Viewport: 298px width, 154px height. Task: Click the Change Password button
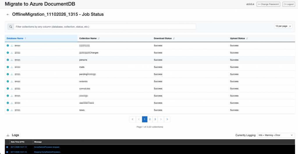tap(268, 4)
